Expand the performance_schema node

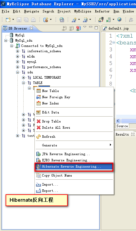[x=17, y=67]
